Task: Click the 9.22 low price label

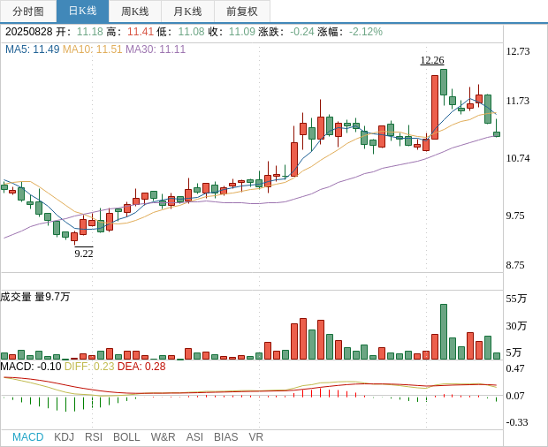Action: tap(84, 254)
